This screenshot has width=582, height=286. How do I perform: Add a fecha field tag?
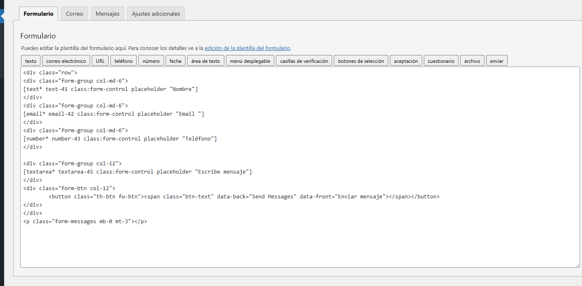click(x=175, y=61)
